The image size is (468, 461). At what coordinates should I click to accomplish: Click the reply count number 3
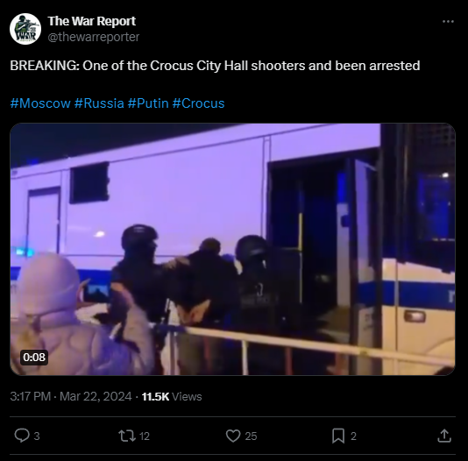pos(37,436)
